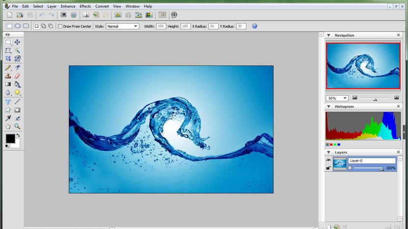Choose the Dodge sun tool
This screenshot has width=408, height=229.
pos(17,92)
